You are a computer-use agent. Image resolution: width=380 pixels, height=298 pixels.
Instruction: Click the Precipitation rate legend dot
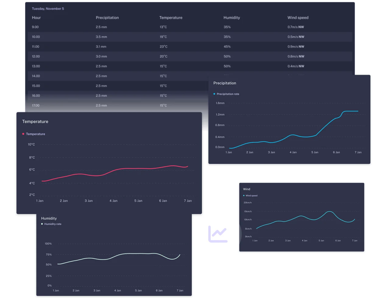coord(214,94)
